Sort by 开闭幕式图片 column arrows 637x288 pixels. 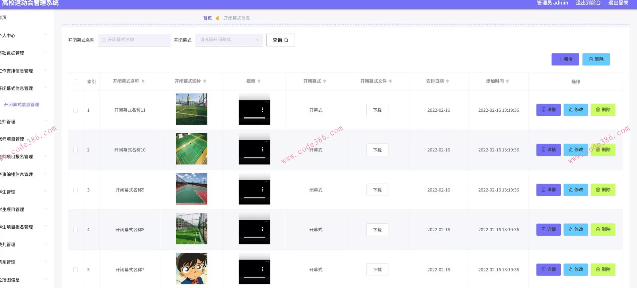point(205,81)
